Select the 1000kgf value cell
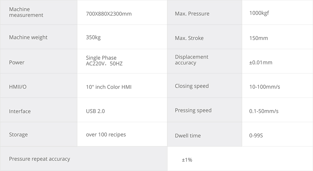Viewport: 313px width, 171px height. pyautogui.click(x=259, y=13)
